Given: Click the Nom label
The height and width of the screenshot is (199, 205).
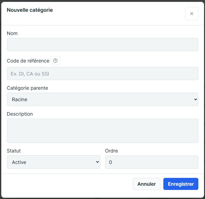Looking at the screenshot, I should (12, 33).
